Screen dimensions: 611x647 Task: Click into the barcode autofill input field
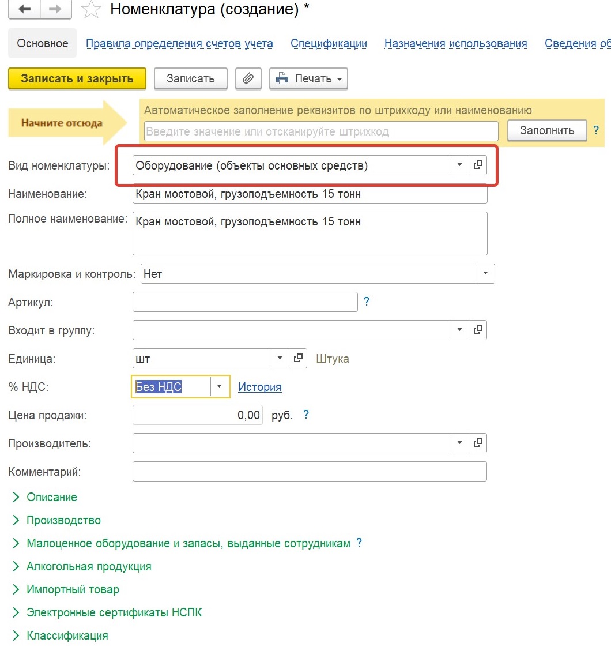(x=321, y=131)
